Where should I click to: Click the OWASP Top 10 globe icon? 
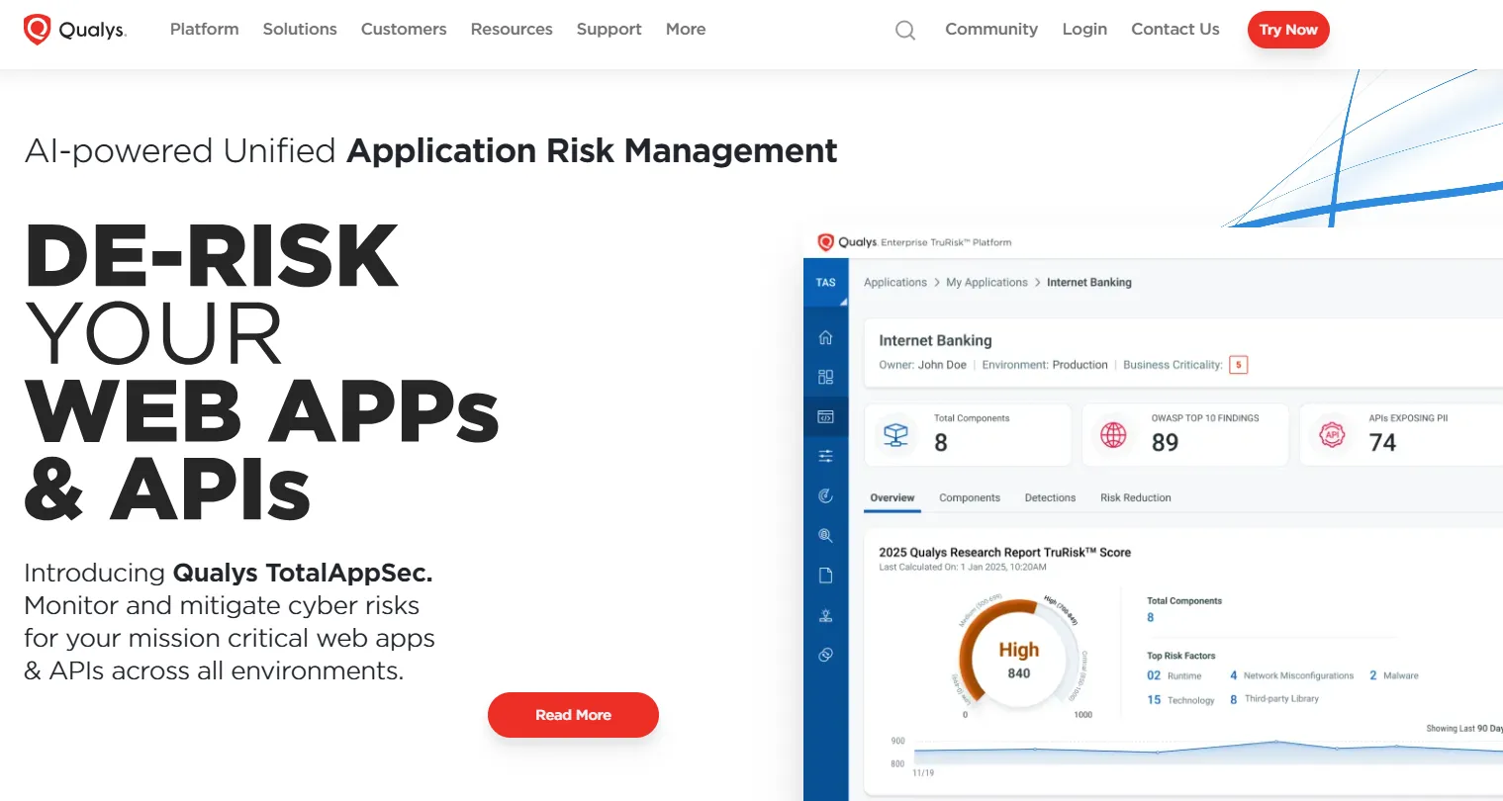pos(1114,434)
